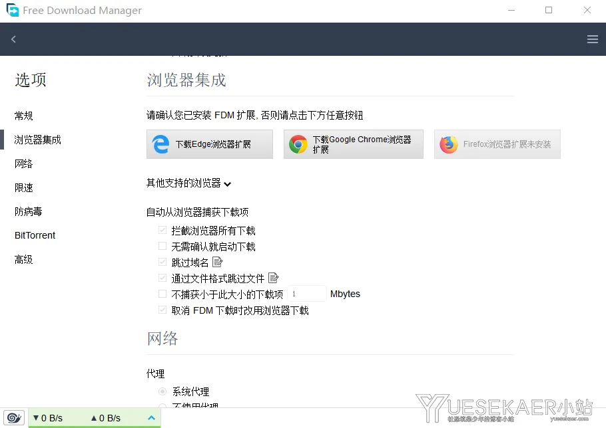606x428 pixels.
Task: Close the Free Download Manager window
Action: pyautogui.click(x=587, y=10)
